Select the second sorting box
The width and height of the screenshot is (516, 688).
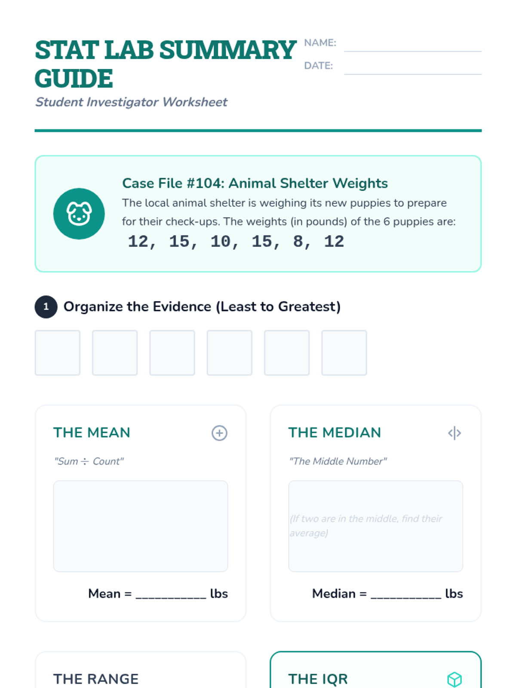pyautogui.click(x=115, y=353)
